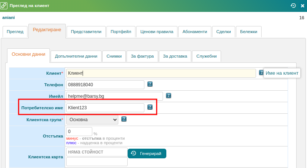Select the Редактиране tab

tap(47, 31)
